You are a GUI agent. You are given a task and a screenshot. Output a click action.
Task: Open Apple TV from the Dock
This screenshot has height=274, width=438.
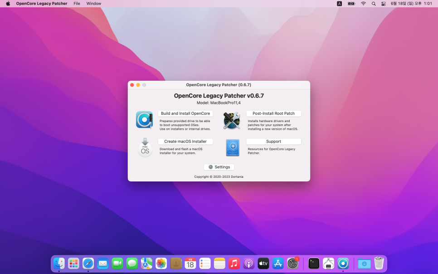[263, 264]
